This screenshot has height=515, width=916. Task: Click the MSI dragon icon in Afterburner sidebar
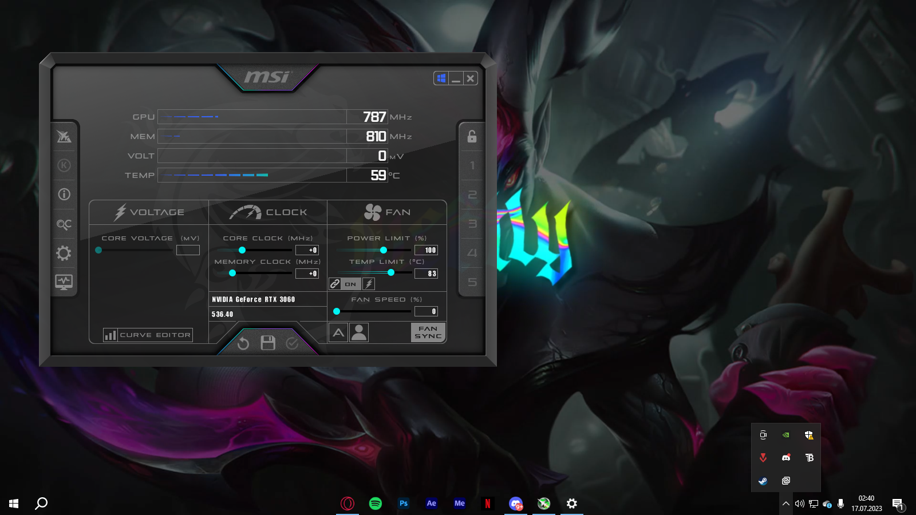(64, 136)
